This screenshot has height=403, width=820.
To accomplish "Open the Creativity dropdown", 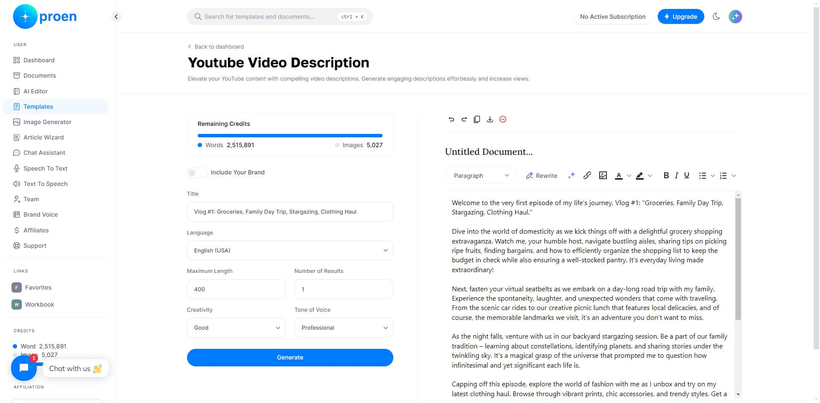I will [x=236, y=328].
